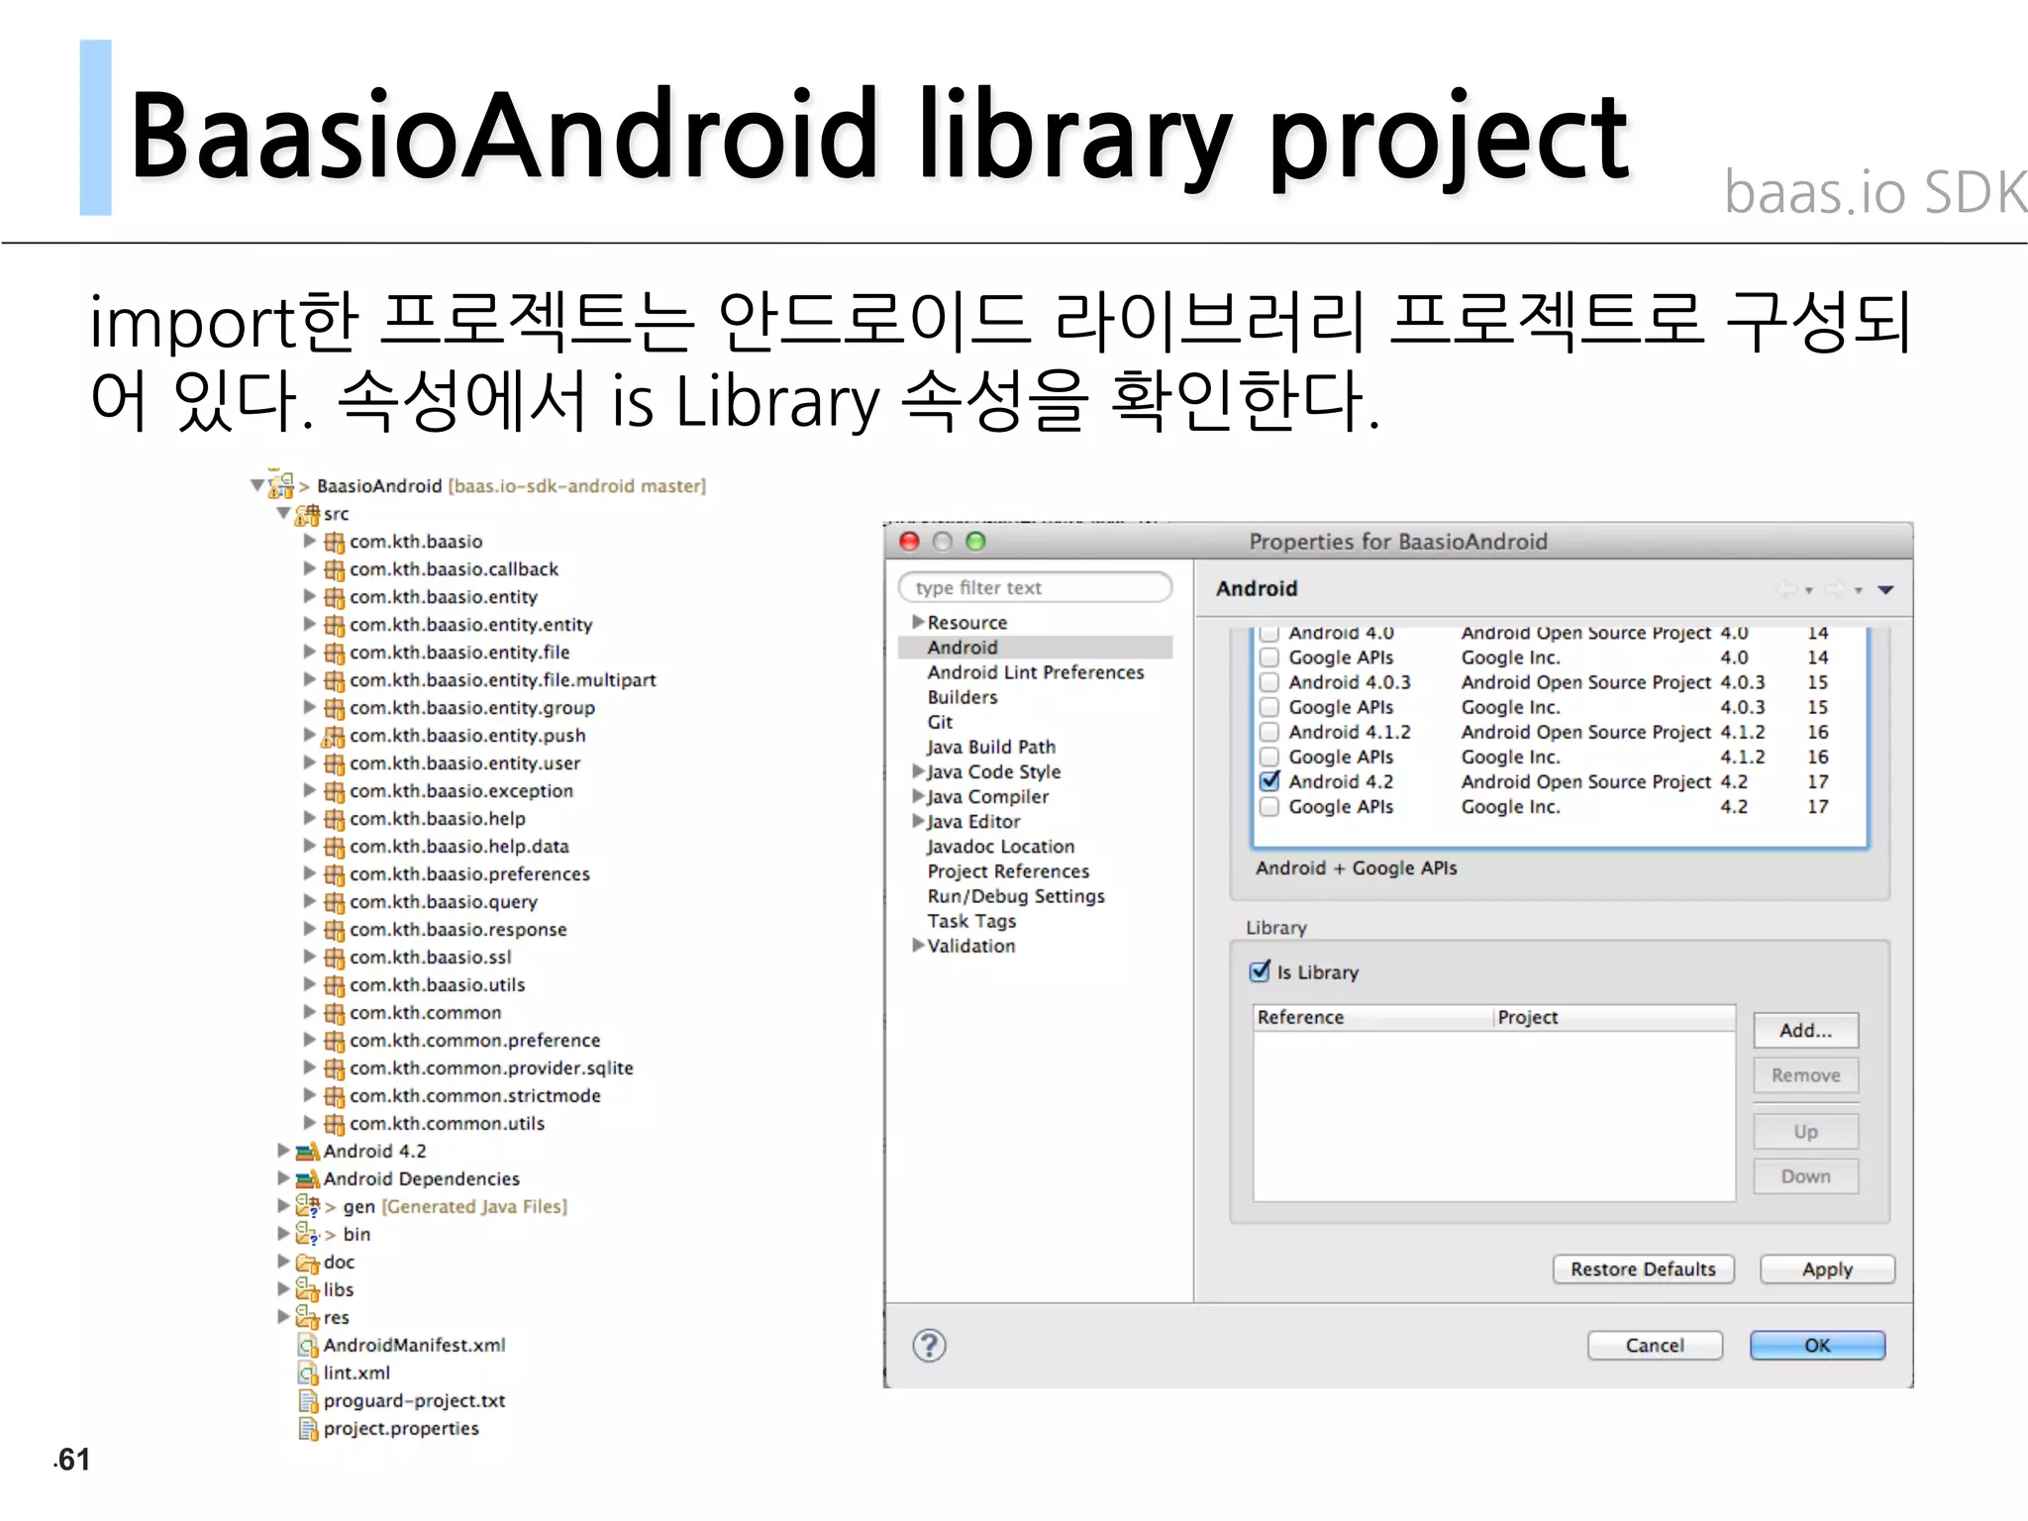The height and width of the screenshot is (1521, 2028).
Task: Click the project.properties file icon
Action: (x=308, y=1428)
